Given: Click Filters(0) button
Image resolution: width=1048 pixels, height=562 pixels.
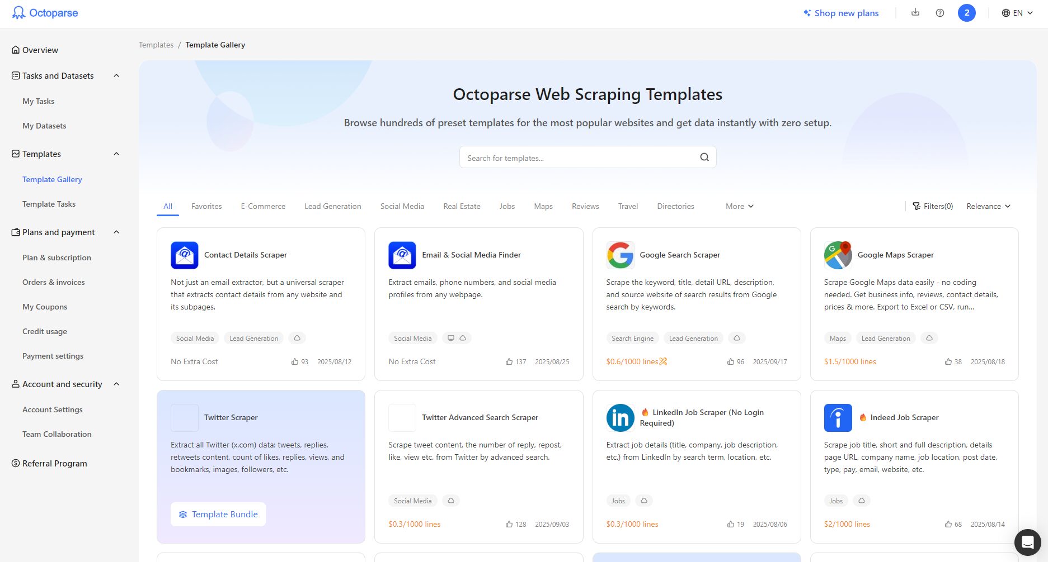Looking at the screenshot, I should pyautogui.click(x=932, y=206).
